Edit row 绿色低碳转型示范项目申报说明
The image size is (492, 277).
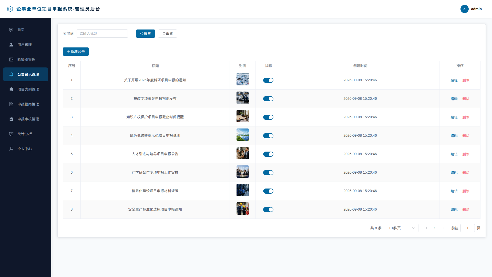(454, 136)
